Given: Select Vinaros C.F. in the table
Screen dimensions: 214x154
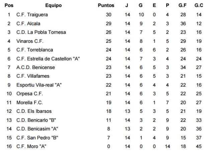Looking at the screenshot, I should click(x=30, y=41).
